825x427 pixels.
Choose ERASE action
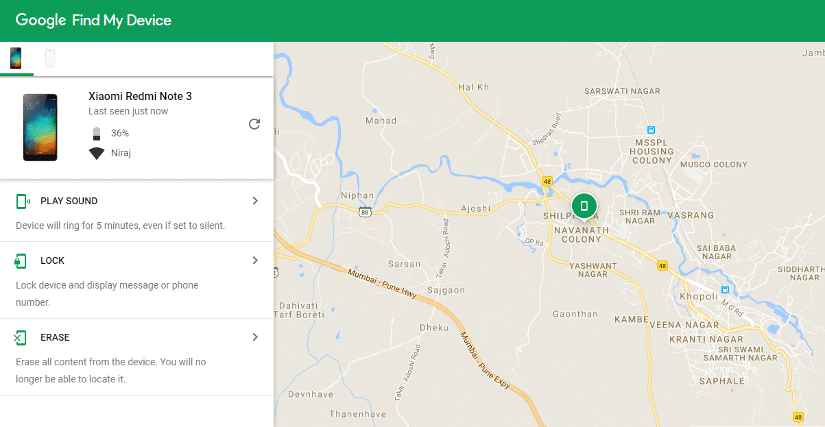[55, 337]
